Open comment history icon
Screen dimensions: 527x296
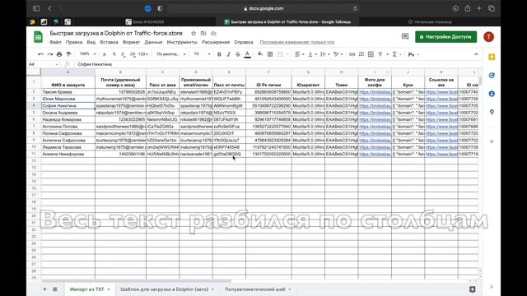click(405, 36)
